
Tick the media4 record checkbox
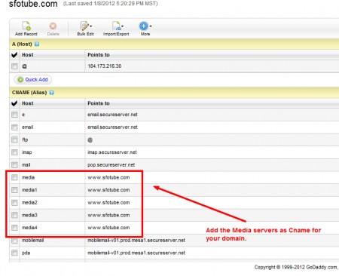click(x=14, y=228)
